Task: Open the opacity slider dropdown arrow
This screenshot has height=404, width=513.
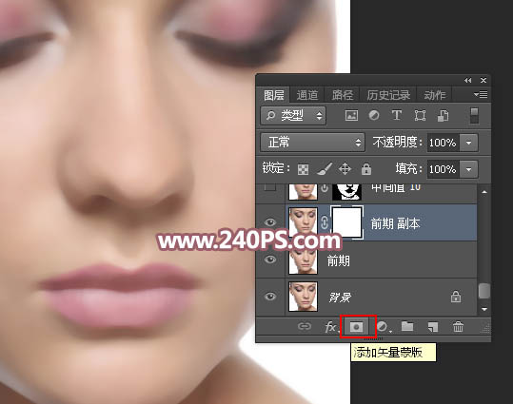Action: pyautogui.click(x=469, y=143)
